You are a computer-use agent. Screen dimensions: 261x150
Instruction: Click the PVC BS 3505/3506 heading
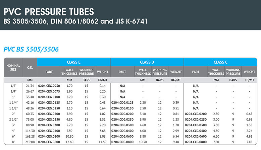(31, 49)
